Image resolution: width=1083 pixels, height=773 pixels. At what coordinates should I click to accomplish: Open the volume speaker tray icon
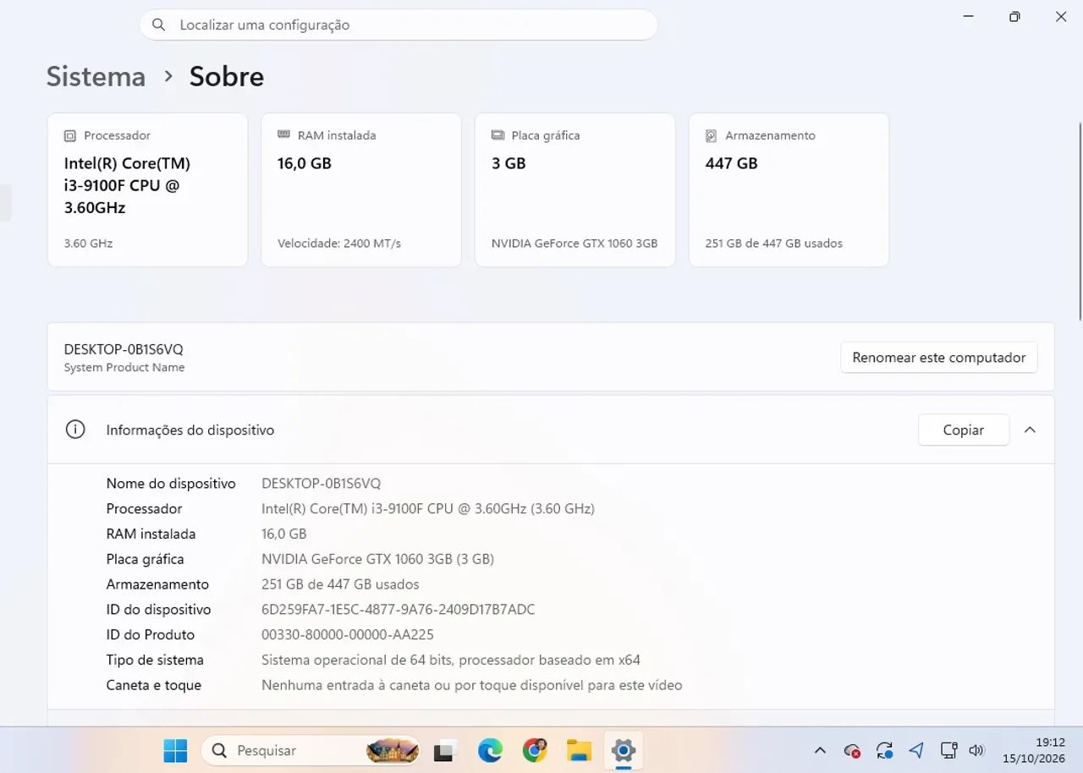pos(976,750)
